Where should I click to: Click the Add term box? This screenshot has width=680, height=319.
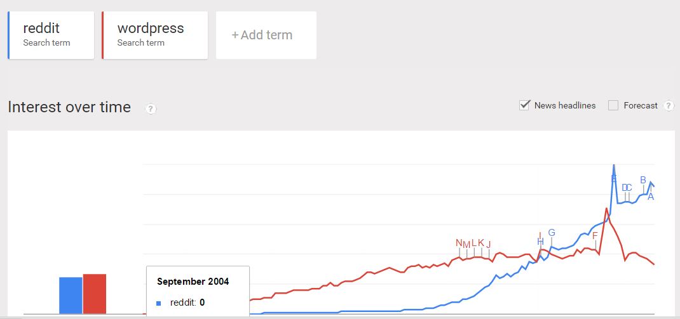click(266, 35)
